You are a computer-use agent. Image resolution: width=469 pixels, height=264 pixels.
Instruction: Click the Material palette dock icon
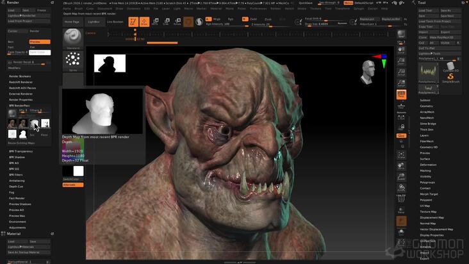53,234
